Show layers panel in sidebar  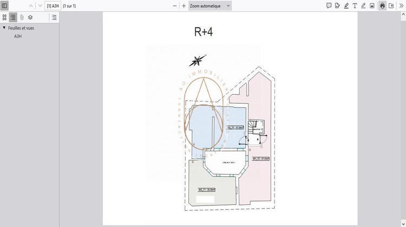pos(30,17)
